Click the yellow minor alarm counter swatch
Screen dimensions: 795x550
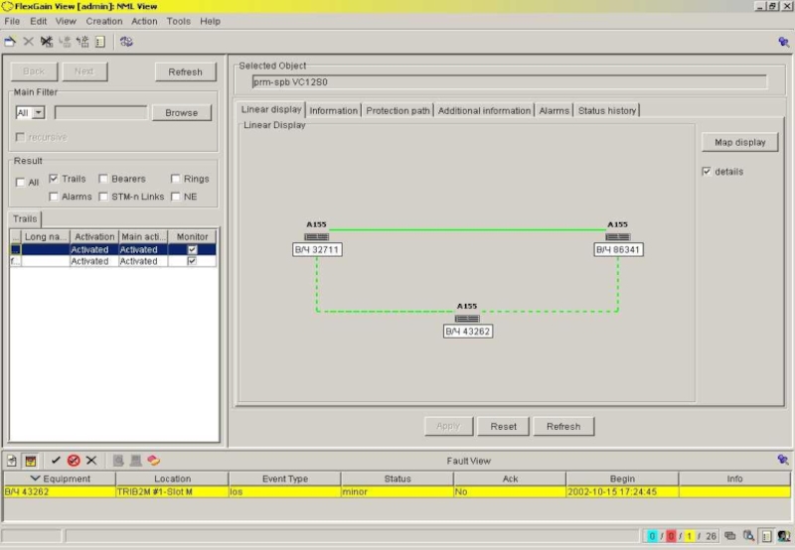pos(689,536)
